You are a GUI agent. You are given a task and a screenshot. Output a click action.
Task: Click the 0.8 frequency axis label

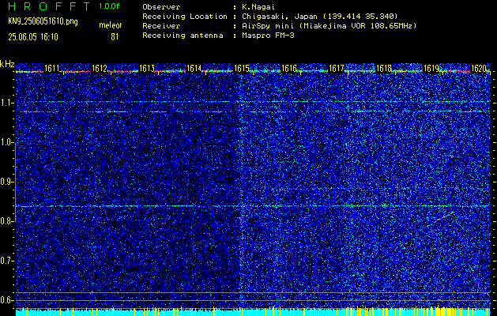point(7,221)
